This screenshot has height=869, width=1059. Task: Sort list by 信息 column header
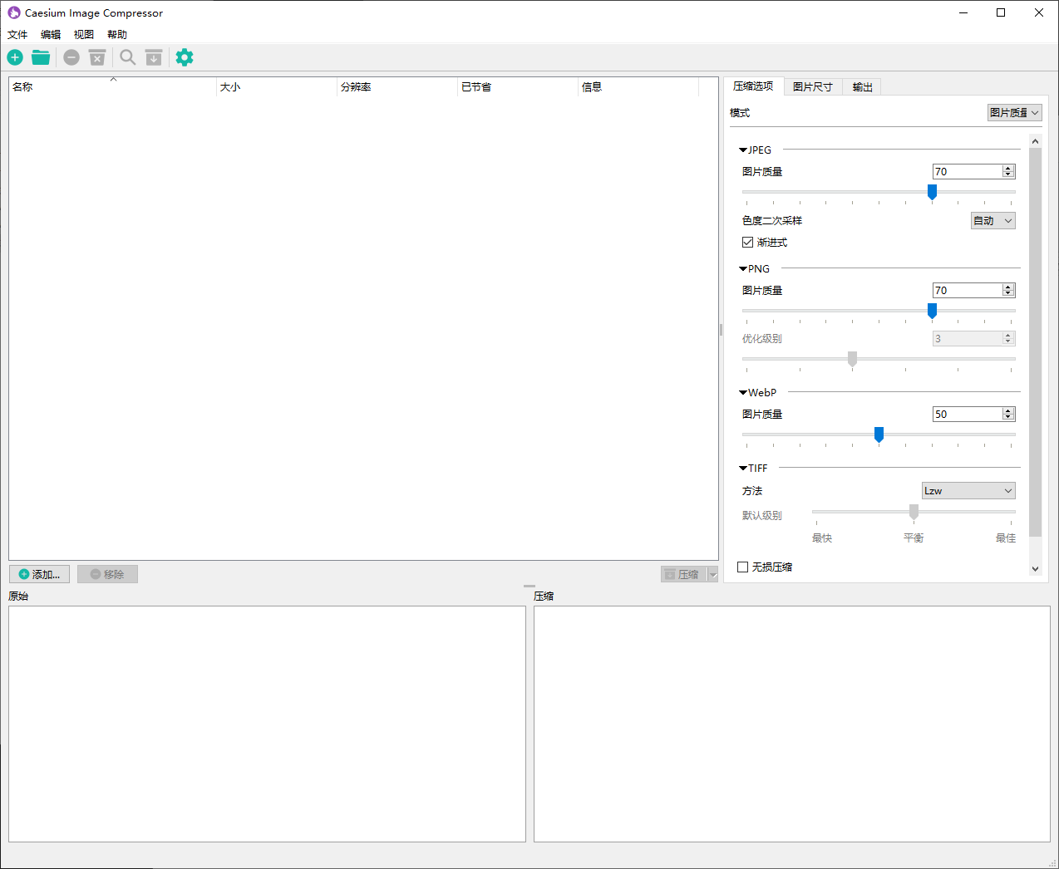[638, 87]
